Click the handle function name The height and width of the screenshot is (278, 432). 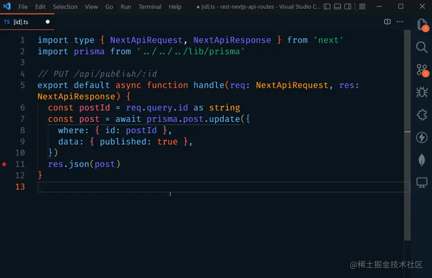click(209, 85)
